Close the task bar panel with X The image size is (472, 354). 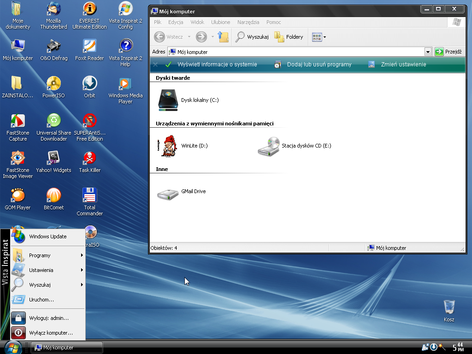coord(155,65)
